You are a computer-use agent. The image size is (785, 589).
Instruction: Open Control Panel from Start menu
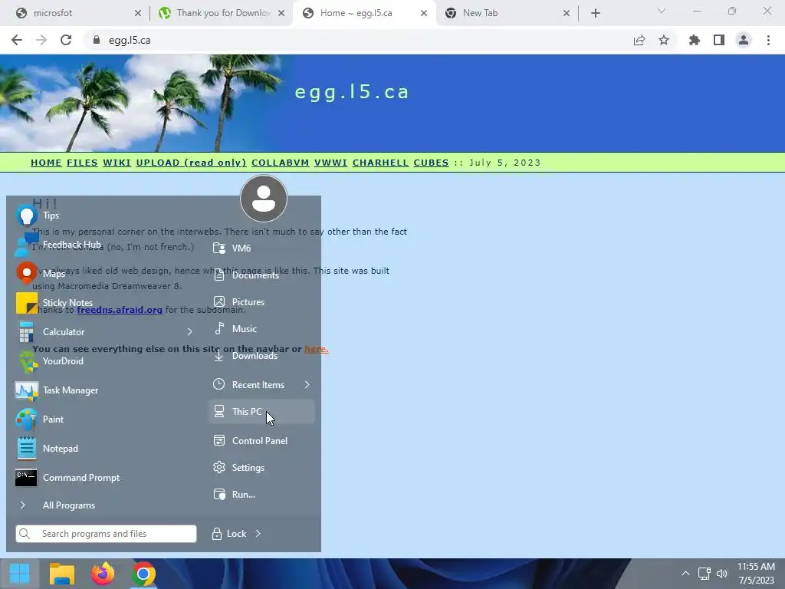click(261, 441)
